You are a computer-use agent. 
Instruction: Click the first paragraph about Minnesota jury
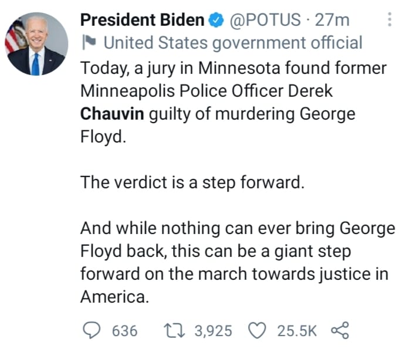point(233,102)
